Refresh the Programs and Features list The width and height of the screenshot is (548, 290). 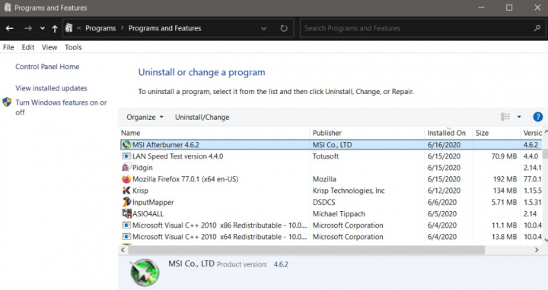tap(284, 28)
